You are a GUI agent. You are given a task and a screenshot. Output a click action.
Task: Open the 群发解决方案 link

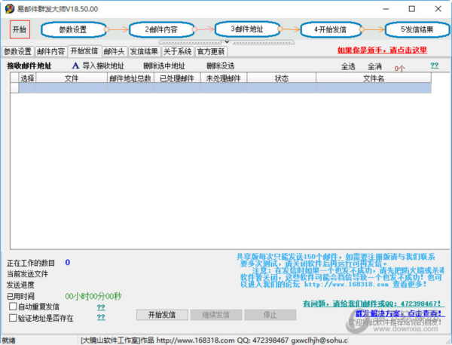pyautogui.click(x=399, y=313)
